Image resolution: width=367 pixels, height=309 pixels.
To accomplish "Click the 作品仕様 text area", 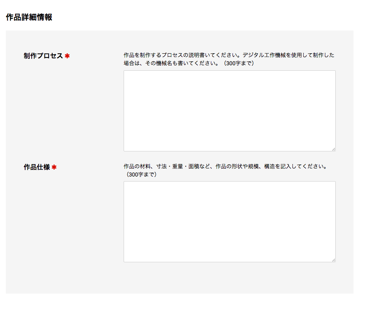I will click(x=229, y=222).
